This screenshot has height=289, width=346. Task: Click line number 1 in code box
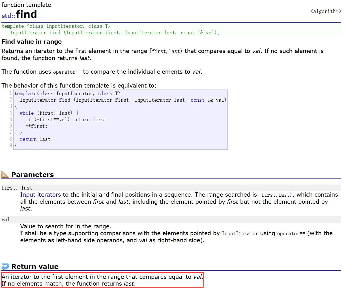point(11,93)
